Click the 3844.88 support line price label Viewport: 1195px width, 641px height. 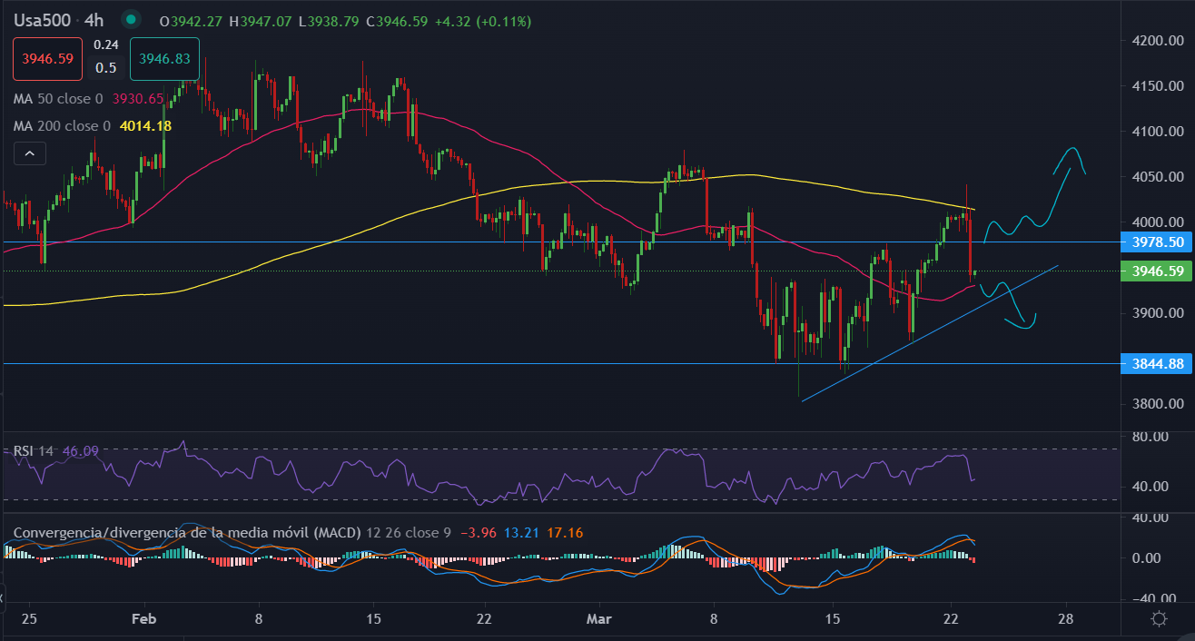click(1155, 363)
